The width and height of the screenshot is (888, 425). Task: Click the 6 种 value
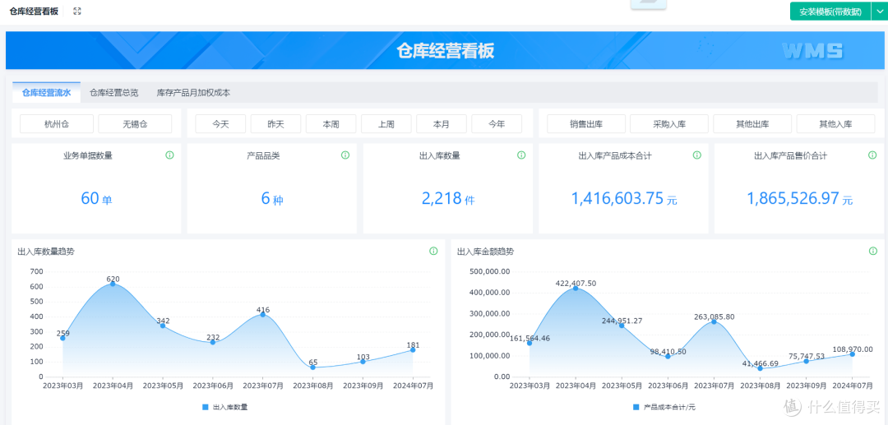272,198
